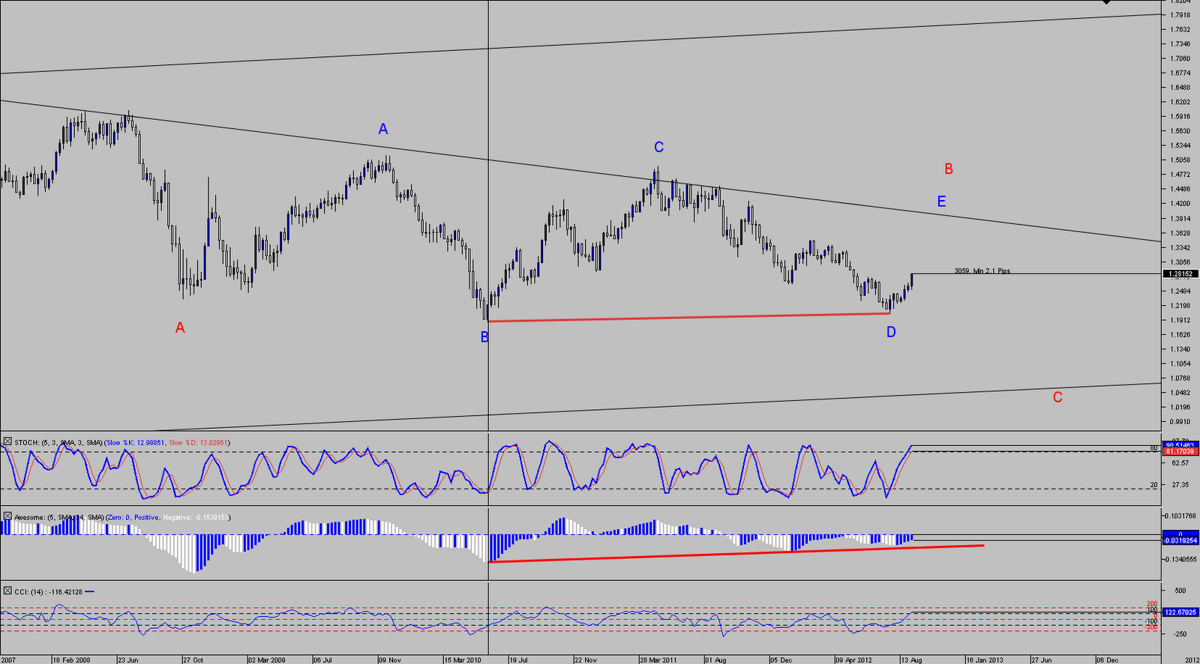Click the 18 Feb 2008 date label

pos(72,660)
